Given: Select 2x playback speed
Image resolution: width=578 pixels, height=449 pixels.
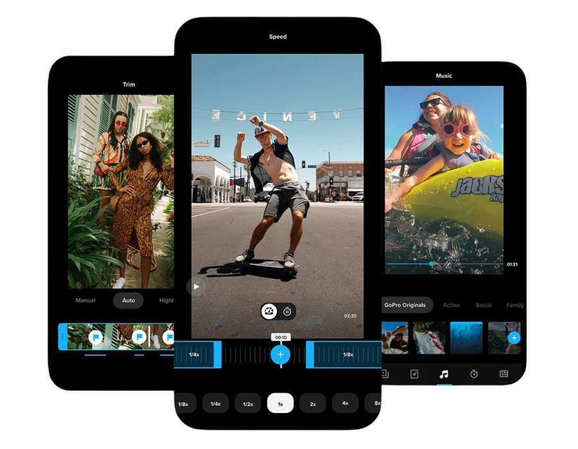Looking at the screenshot, I should (x=313, y=403).
